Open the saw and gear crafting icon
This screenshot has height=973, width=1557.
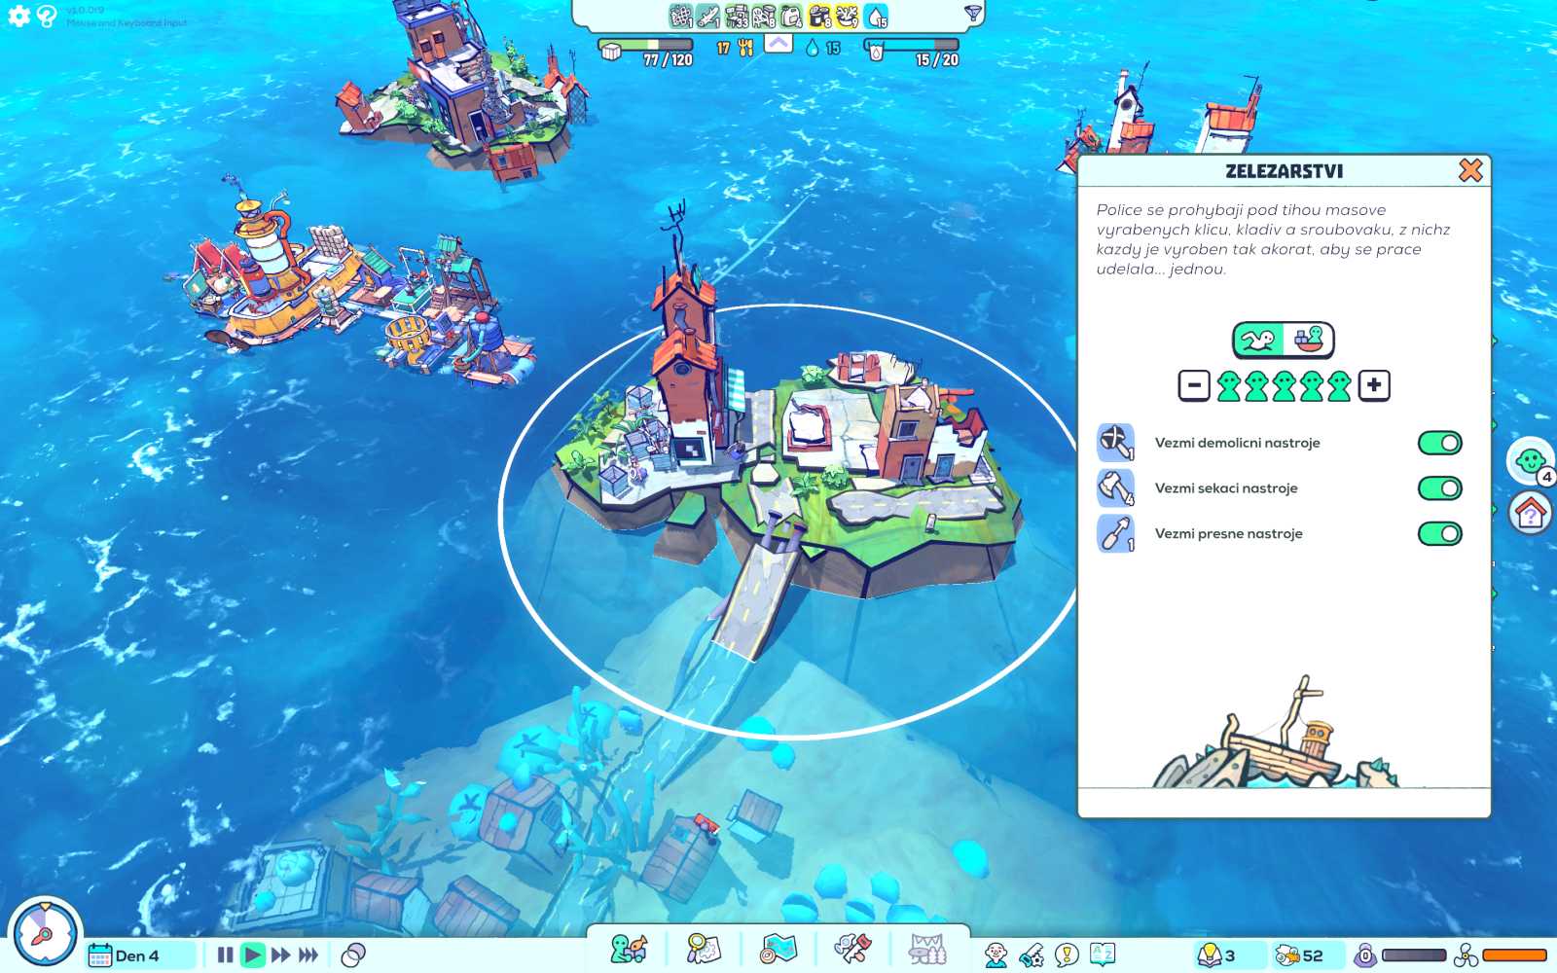point(1032,955)
